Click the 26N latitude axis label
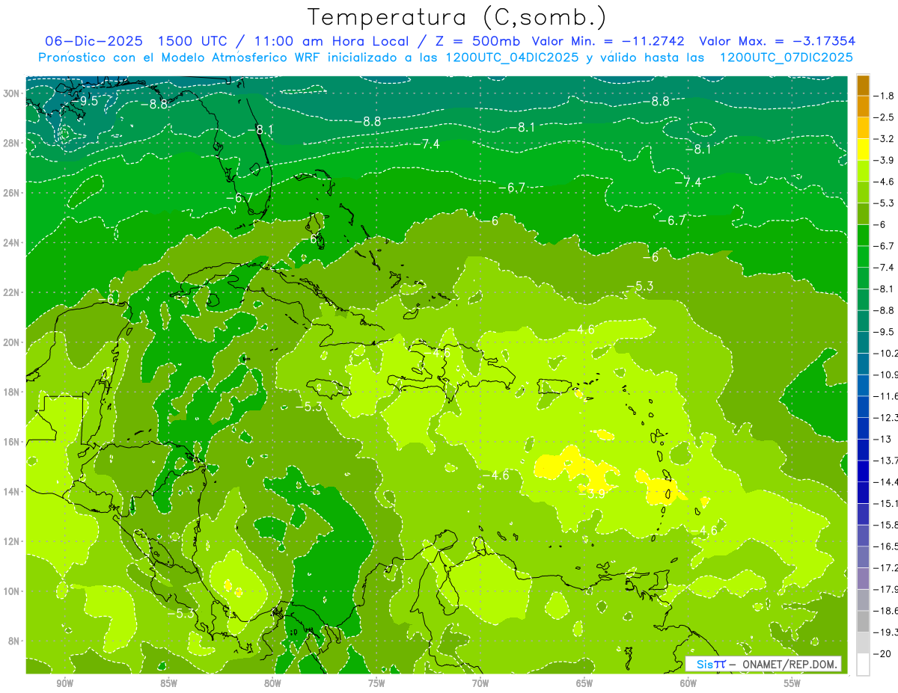898x693 pixels. [12, 193]
